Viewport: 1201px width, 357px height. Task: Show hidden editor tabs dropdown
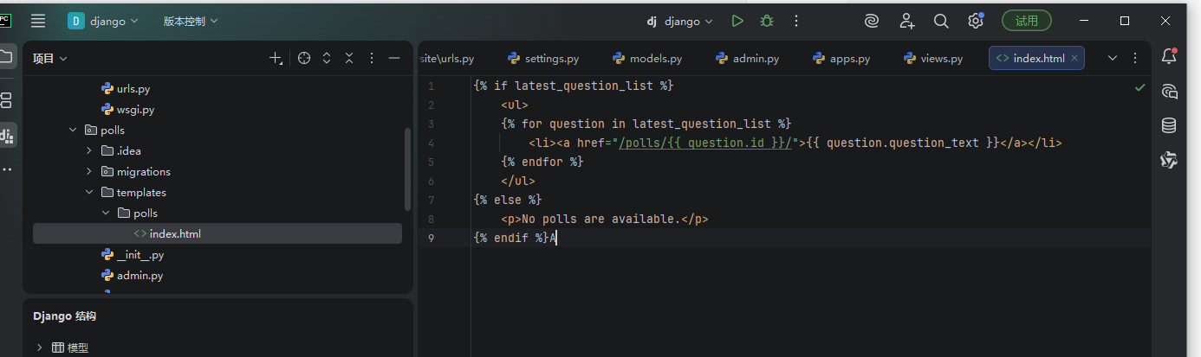[1113, 59]
